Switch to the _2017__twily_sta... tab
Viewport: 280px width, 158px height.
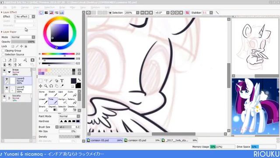[179, 140]
